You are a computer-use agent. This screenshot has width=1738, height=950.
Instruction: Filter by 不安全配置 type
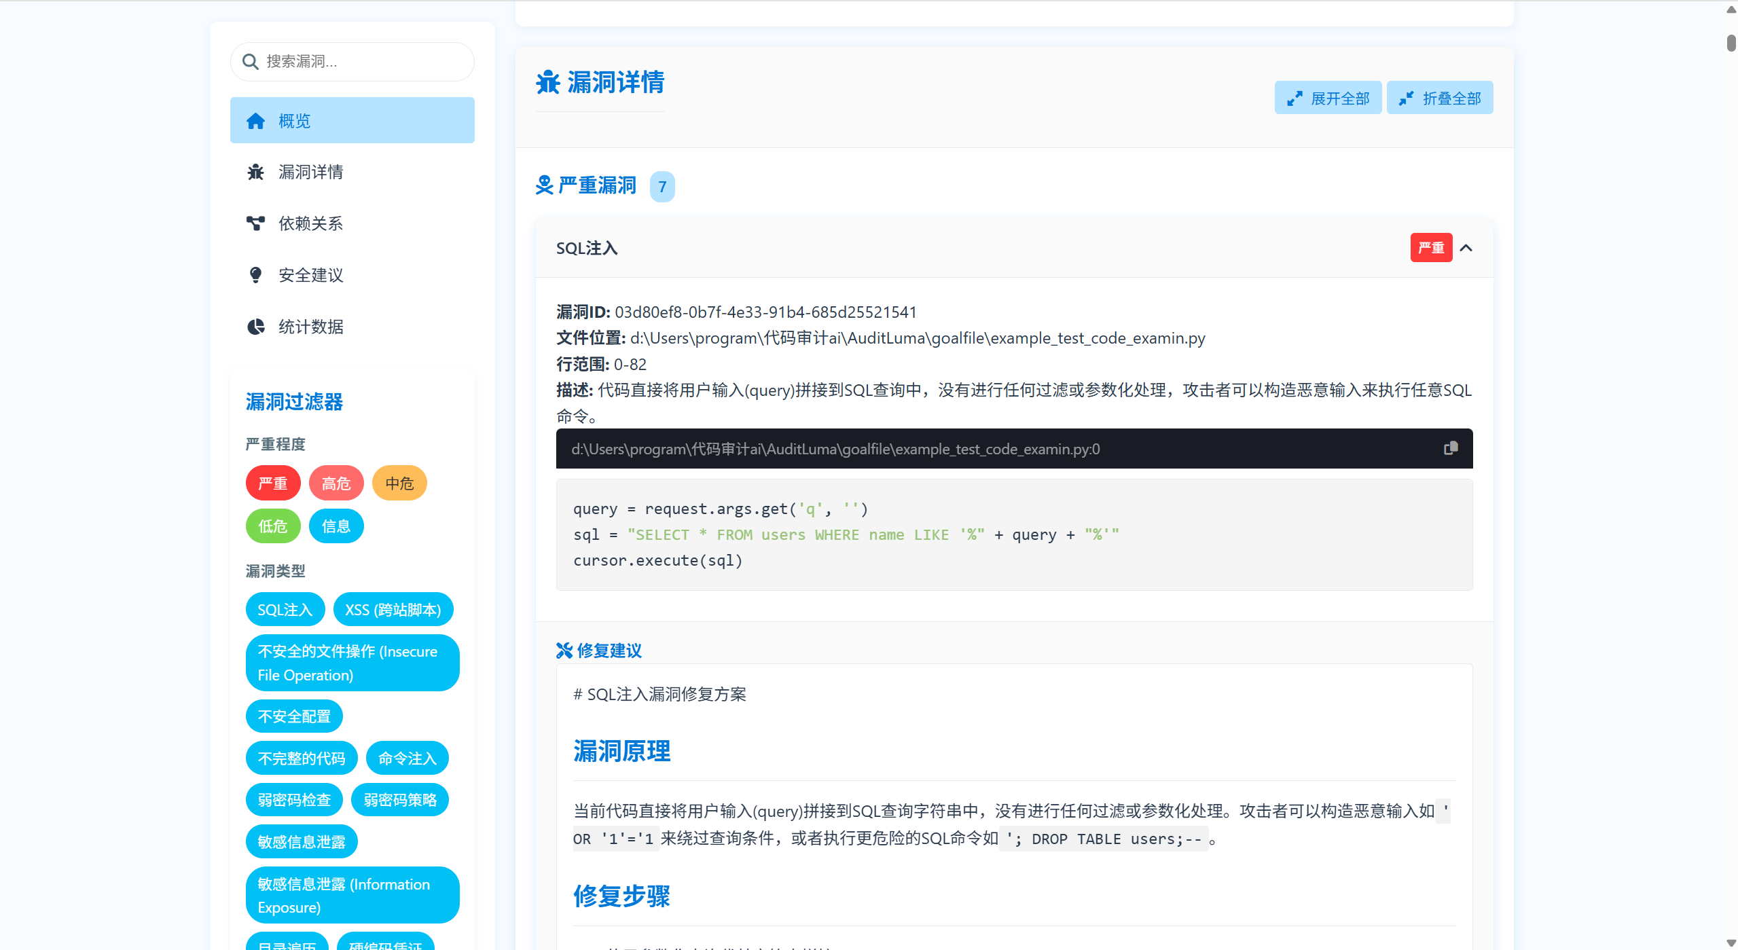(x=294, y=716)
